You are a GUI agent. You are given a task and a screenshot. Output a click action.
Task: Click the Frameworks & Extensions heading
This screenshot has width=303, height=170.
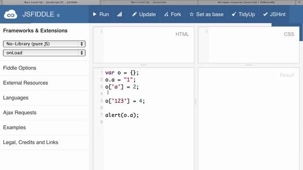pyautogui.click(x=35, y=31)
